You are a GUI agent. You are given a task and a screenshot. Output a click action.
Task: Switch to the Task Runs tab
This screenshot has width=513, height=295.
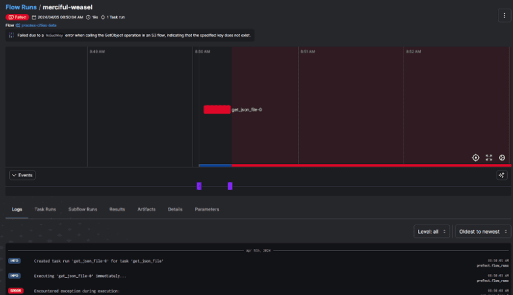coord(45,209)
